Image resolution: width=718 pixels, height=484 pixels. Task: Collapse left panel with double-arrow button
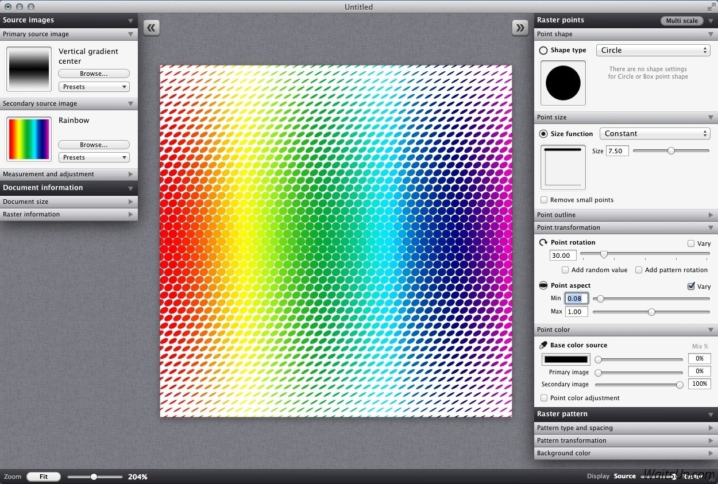(152, 28)
